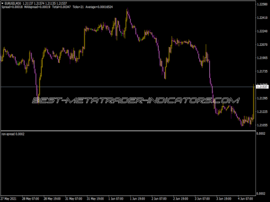Image resolution: width=270 pixels, height=202 pixels.
Task: Select the latest rising candle at chart's right edge
Action: 254,103
